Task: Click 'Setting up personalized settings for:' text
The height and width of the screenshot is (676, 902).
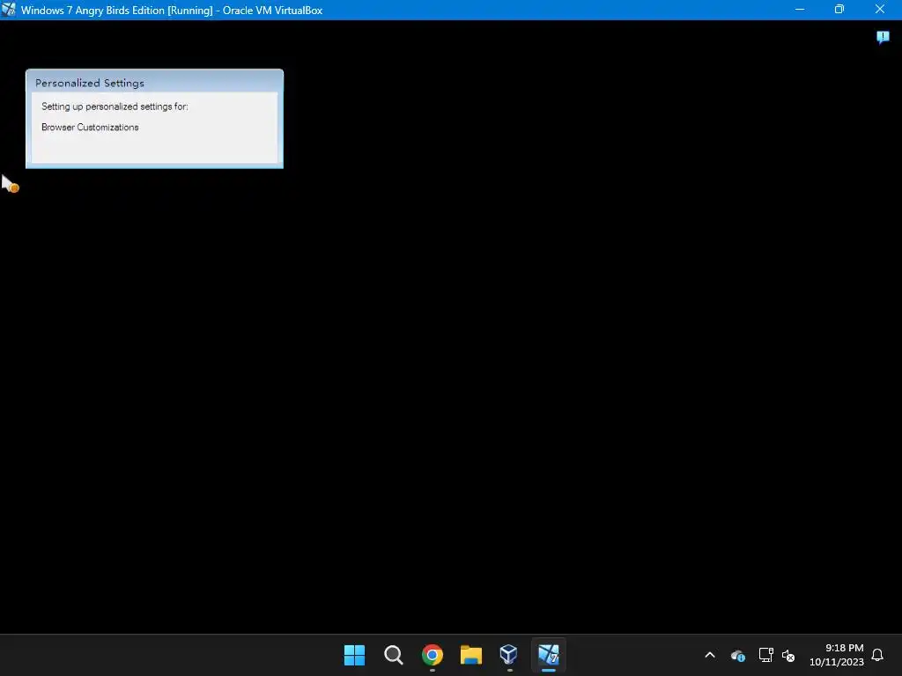Action: [115, 107]
